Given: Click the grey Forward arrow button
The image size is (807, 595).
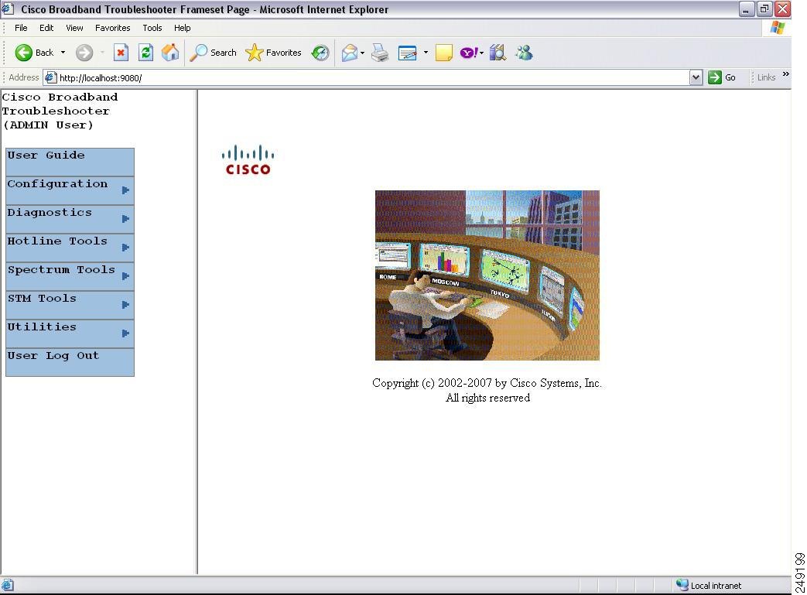Looking at the screenshot, I should tap(84, 53).
